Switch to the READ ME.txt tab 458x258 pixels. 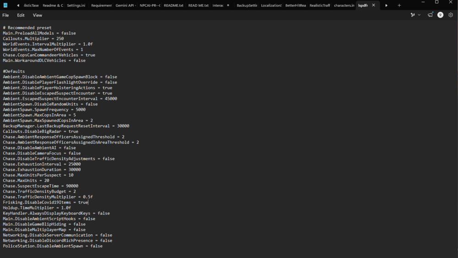[198, 5]
